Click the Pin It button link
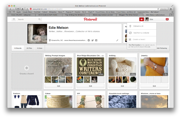 point(135,45)
